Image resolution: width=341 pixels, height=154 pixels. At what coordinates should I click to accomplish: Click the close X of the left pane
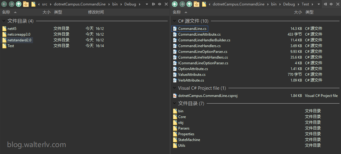[x=166, y=4]
